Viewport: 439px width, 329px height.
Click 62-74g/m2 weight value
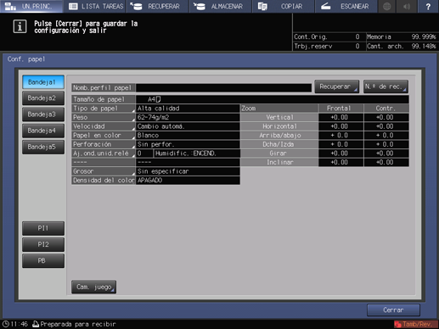coord(188,117)
